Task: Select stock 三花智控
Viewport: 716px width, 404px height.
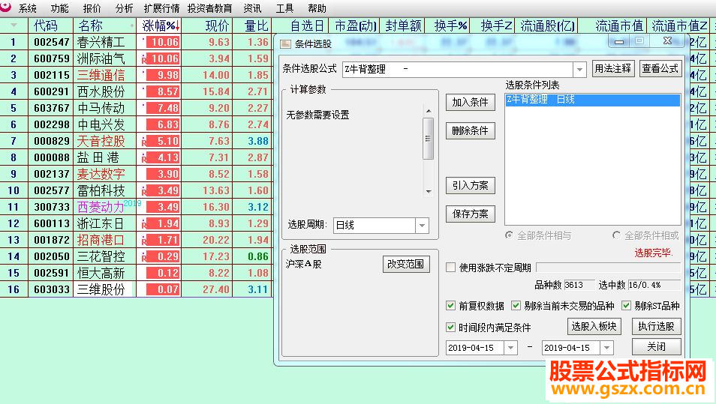Action: (x=101, y=257)
